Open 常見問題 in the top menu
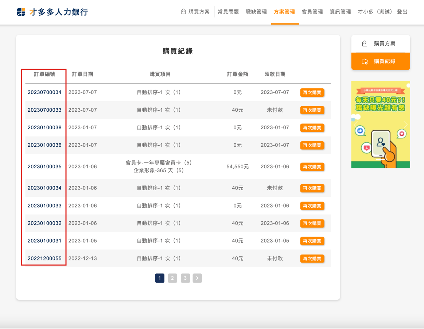The width and height of the screenshot is (424, 329). [x=228, y=12]
